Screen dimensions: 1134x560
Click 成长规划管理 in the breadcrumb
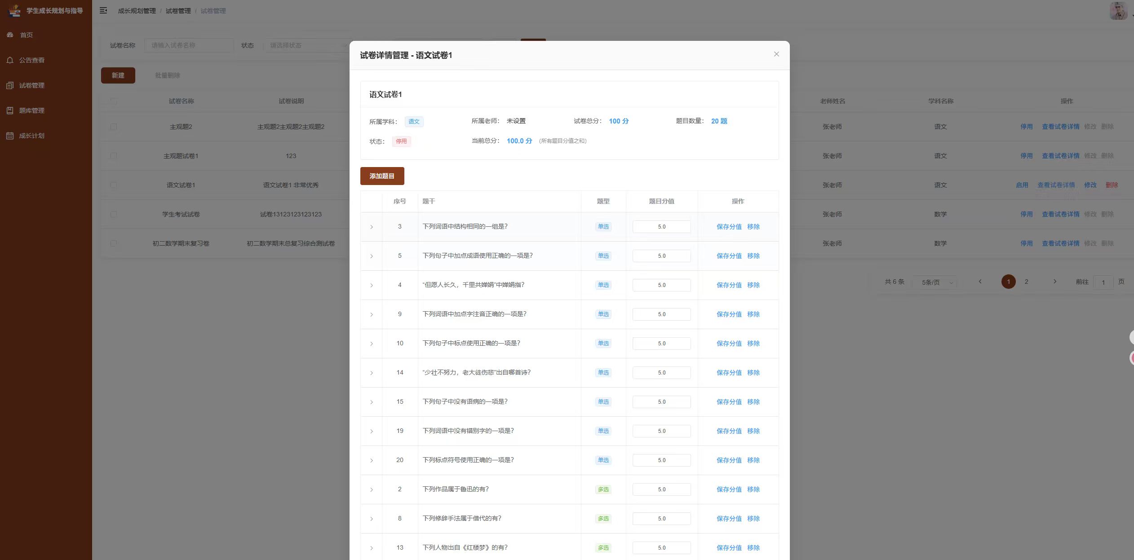click(x=137, y=11)
